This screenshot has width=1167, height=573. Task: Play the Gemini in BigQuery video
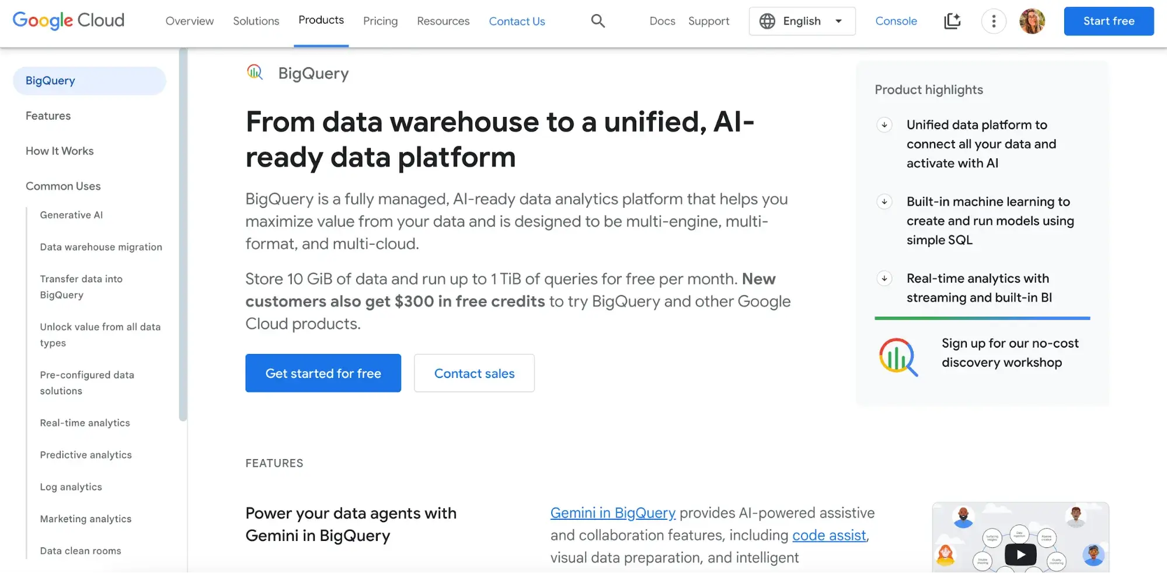(1020, 554)
